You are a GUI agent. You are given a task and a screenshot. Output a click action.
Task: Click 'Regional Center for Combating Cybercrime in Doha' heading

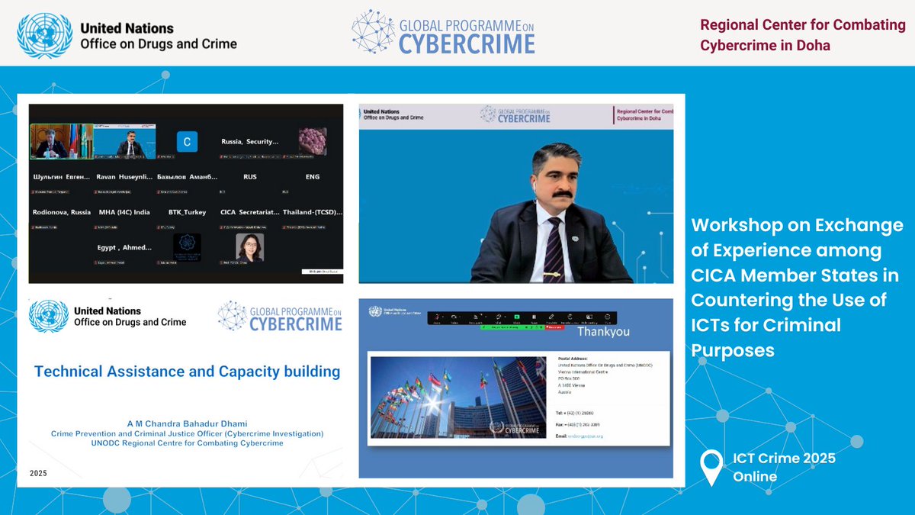tap(803, 35)
